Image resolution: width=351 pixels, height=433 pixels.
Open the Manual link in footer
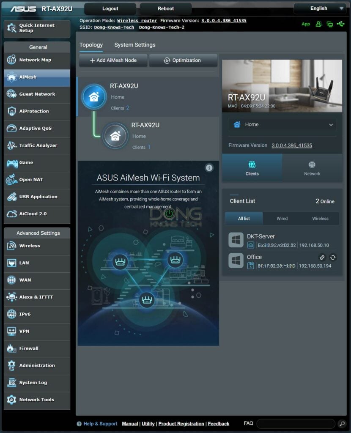pos(130,424)
